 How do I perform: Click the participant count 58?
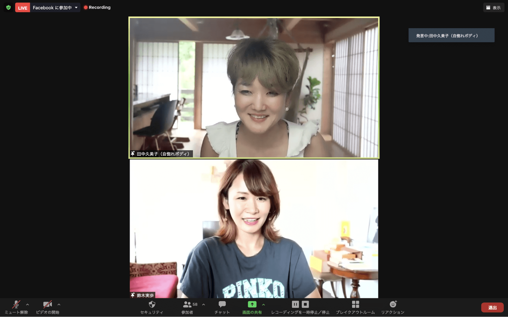pyautogui.click(x=195, y=304)
